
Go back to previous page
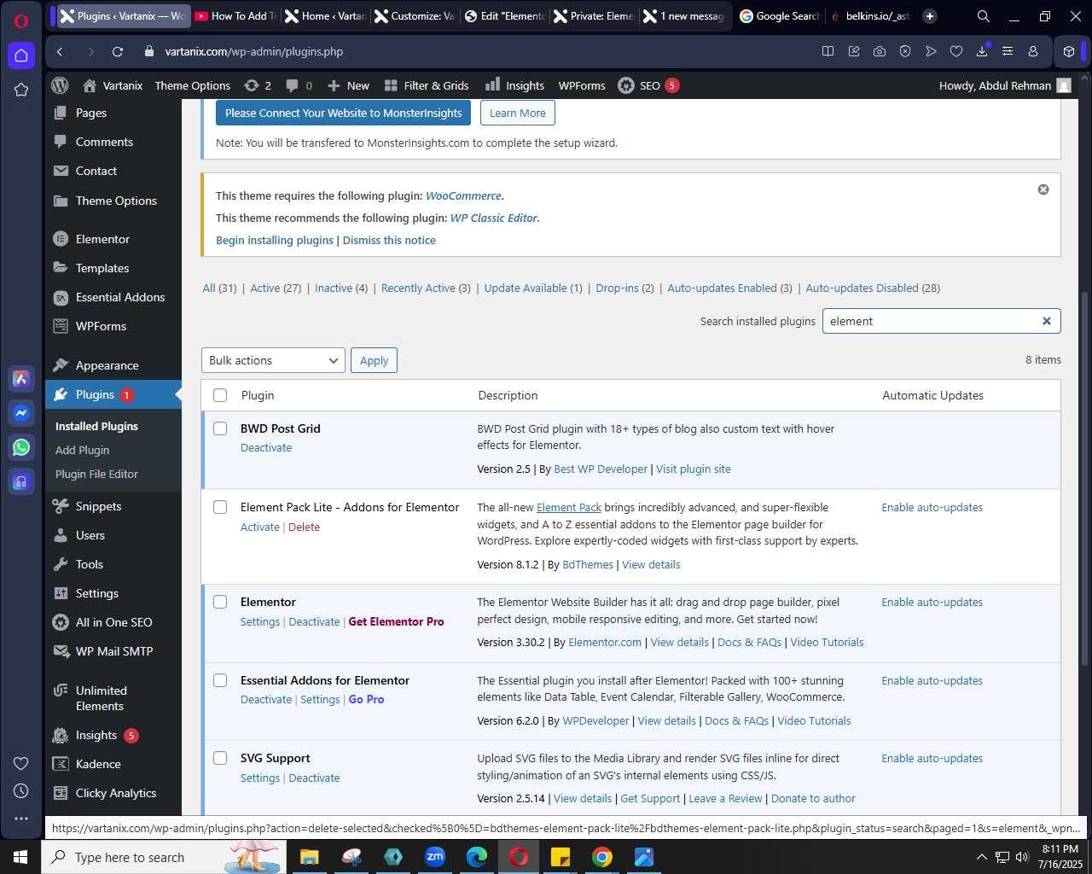click(60, 51)
